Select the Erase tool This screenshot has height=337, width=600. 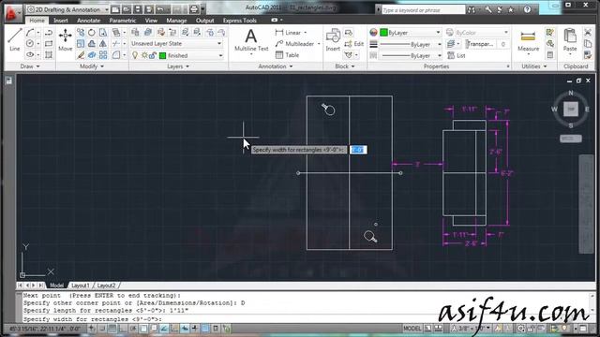click(81, 55)
